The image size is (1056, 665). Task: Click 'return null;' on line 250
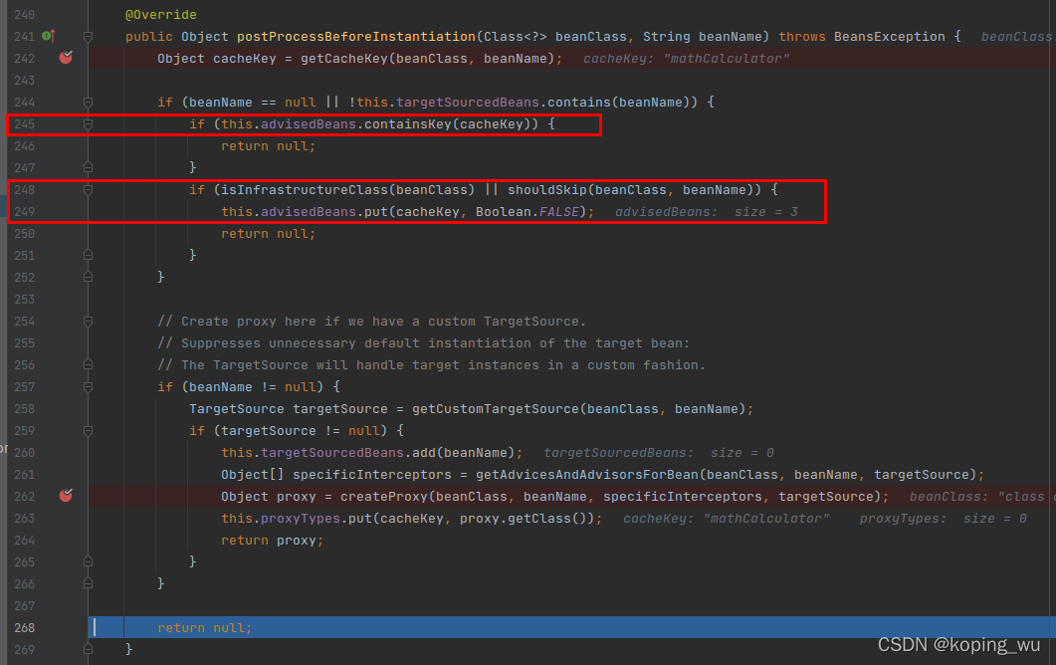(x=268, y=233)
